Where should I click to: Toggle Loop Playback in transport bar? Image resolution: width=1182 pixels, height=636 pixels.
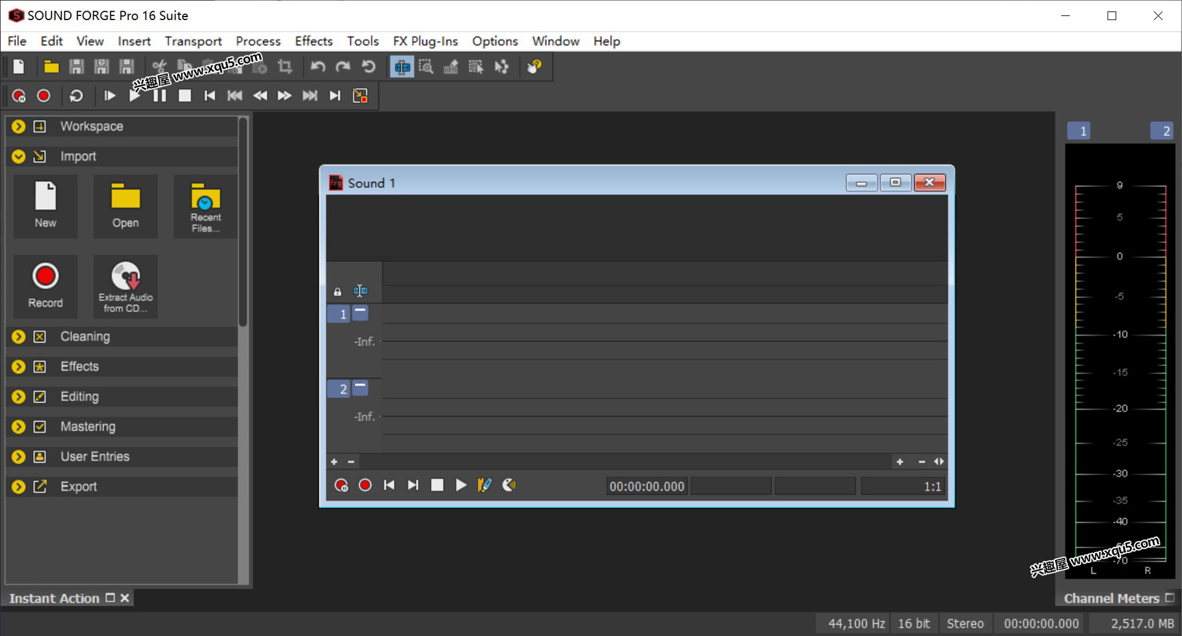click(76, 96)
